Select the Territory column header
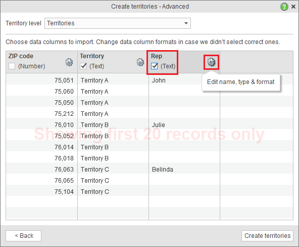The width and height of the screenshot is (299, 247). (x=113, y=62)
